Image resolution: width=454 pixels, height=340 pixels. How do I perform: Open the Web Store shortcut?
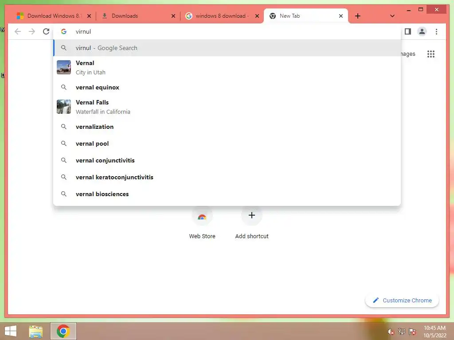click(x=202, y=223)
